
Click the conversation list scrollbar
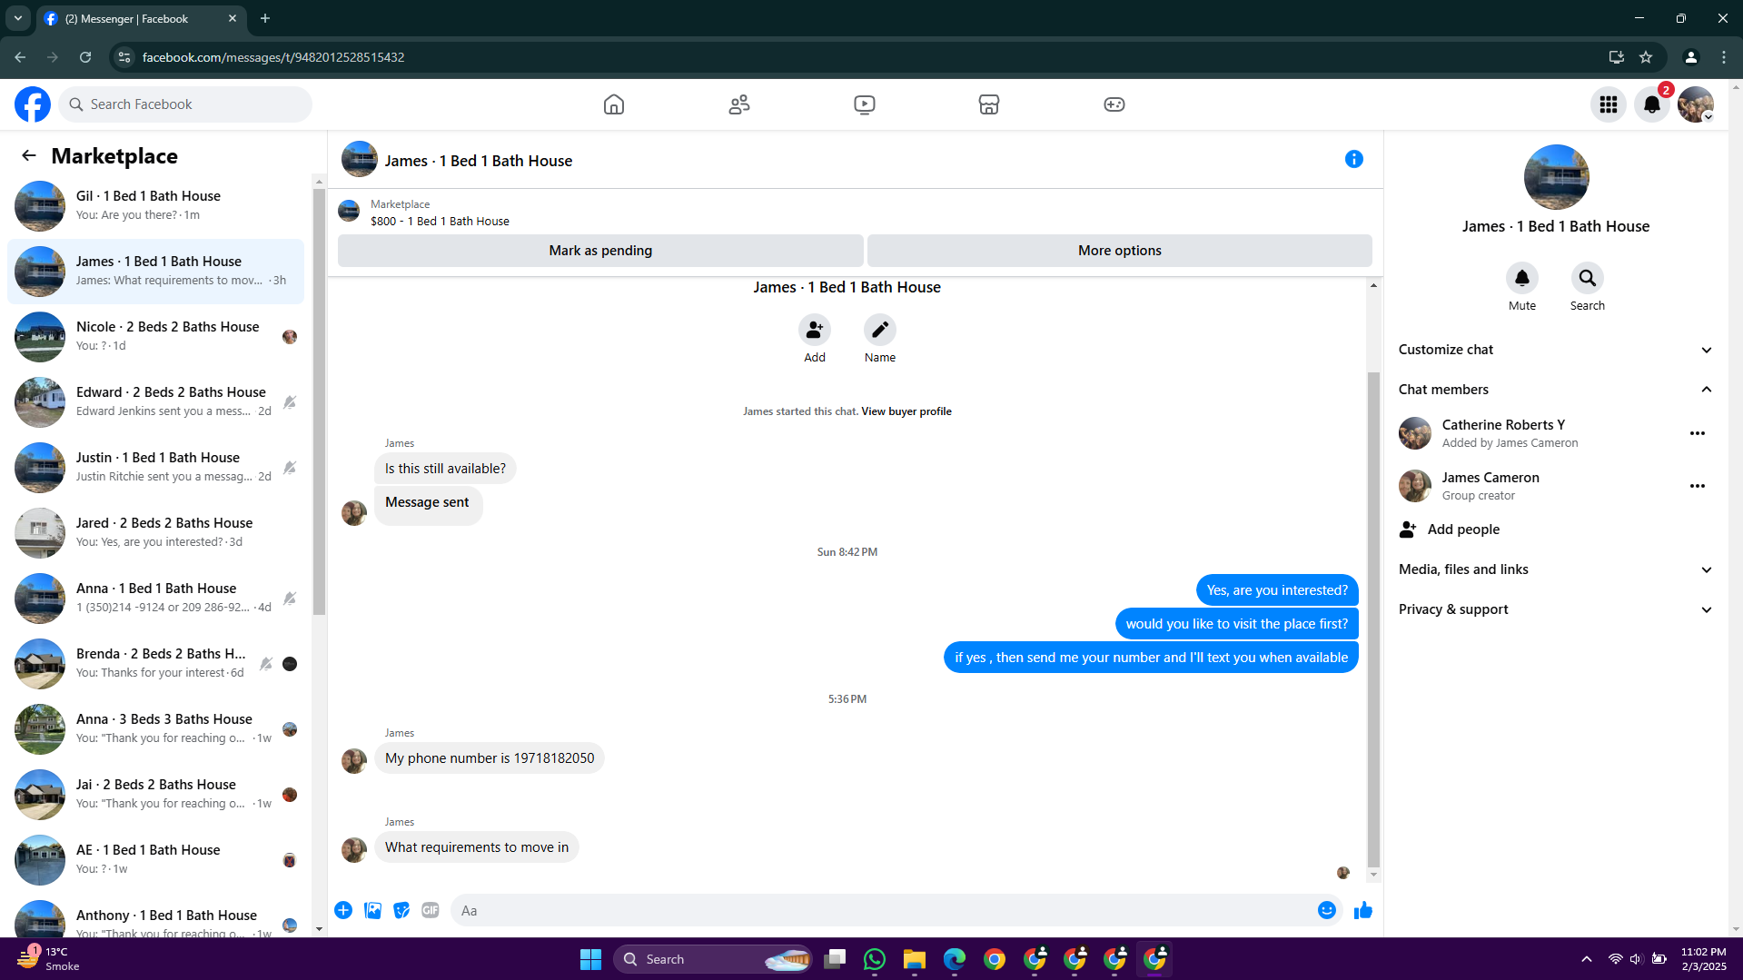click(319, 400)
